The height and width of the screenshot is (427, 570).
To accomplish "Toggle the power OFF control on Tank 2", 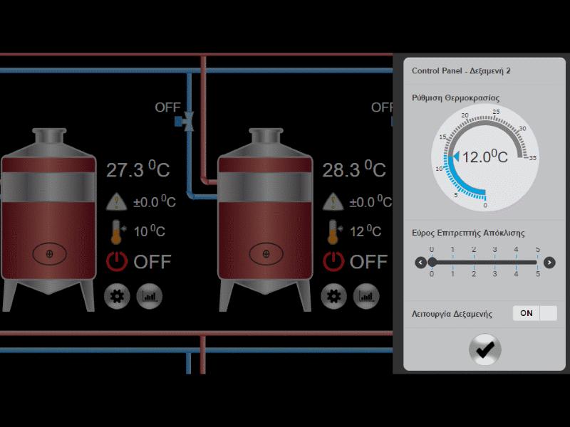I will pyautogui.click(x=332, y=262).
